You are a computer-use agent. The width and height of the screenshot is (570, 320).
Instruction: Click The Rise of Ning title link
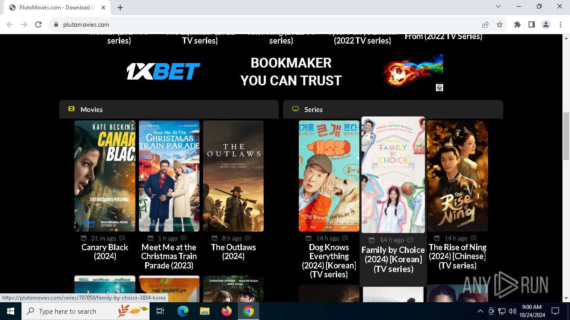pyautogui.click(x=457, y=256)
